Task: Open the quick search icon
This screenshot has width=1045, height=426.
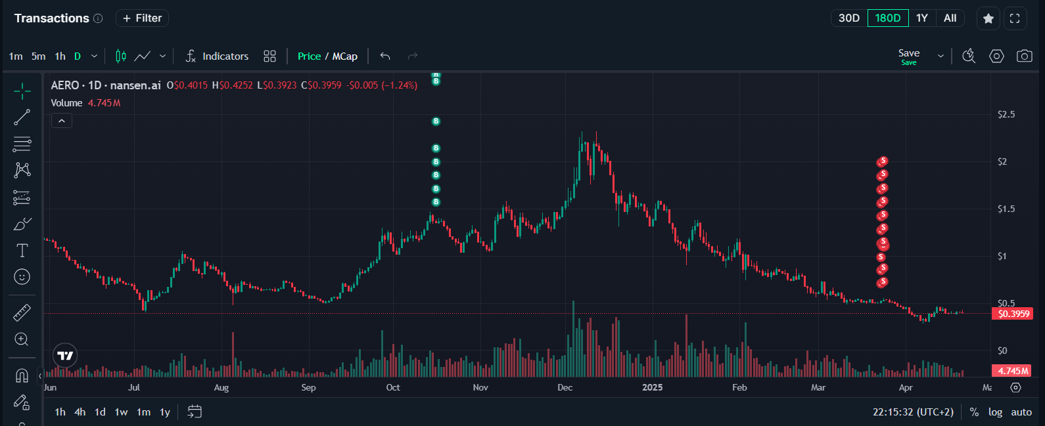Action: [x=969, y=56]
